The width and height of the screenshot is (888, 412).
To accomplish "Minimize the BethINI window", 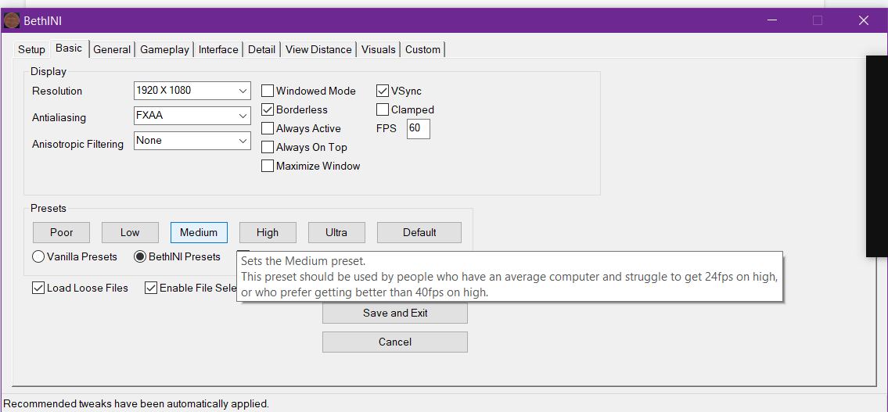I will click(x=772, y=20).
